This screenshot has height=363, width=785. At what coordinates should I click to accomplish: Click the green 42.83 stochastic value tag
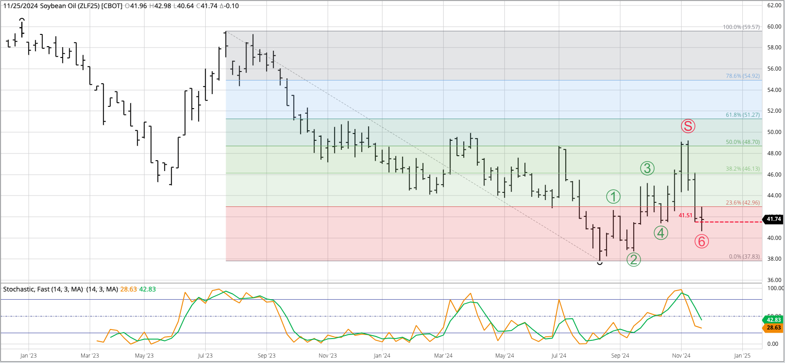(773, 320)
